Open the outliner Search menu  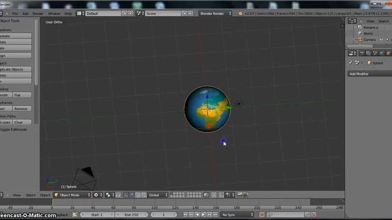383,21
